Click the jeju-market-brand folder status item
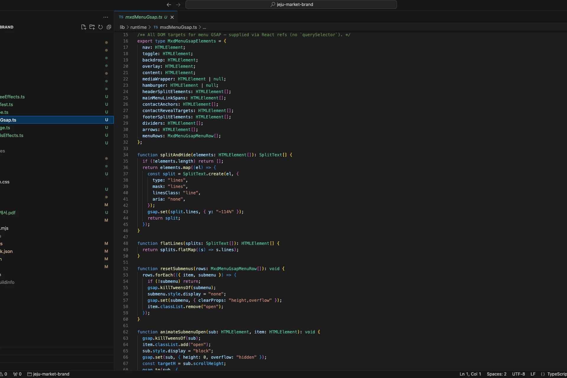567x378 pixels. [48, 374]
